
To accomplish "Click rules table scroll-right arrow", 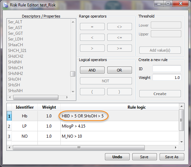I will coord(176,148).
